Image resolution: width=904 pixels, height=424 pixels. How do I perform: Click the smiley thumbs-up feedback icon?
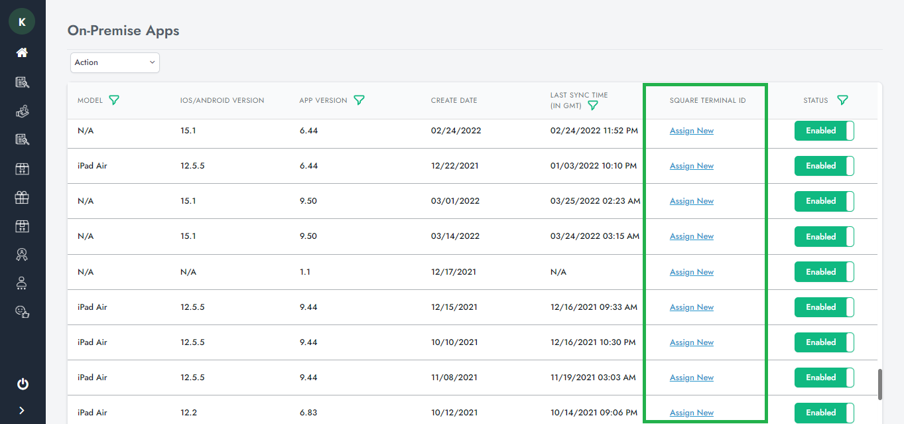pos(23,311)
